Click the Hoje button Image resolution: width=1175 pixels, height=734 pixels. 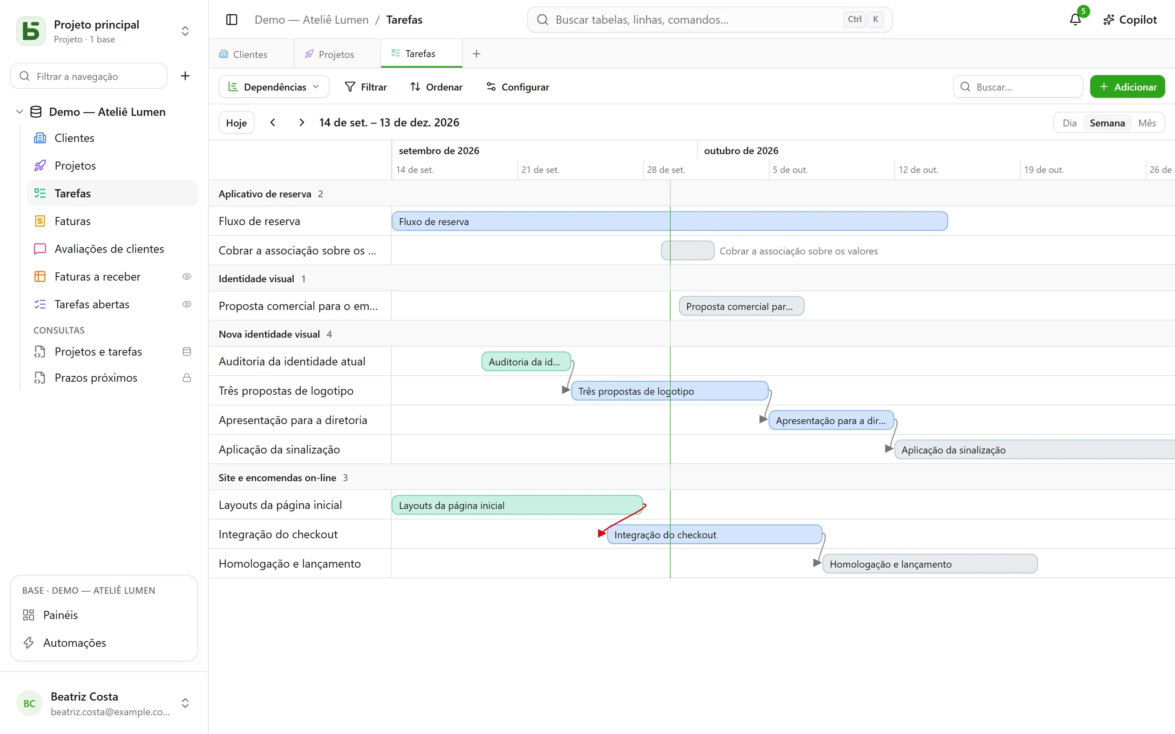[x=237, y=123]
